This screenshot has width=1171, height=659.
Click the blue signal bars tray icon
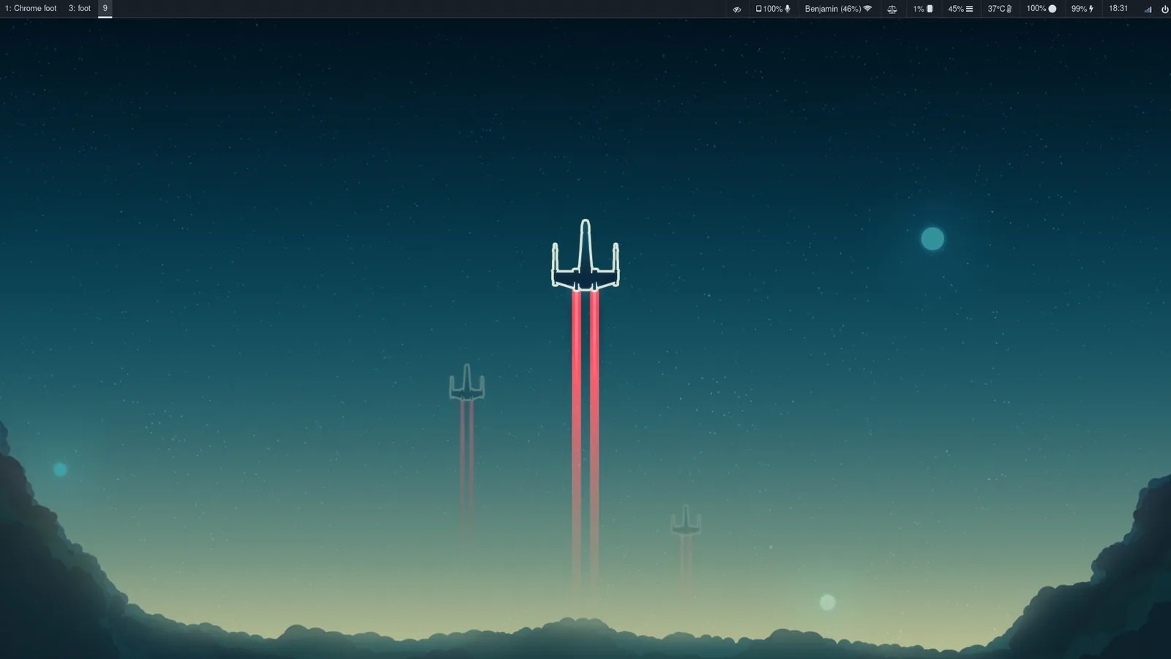tap(1148, 10)
